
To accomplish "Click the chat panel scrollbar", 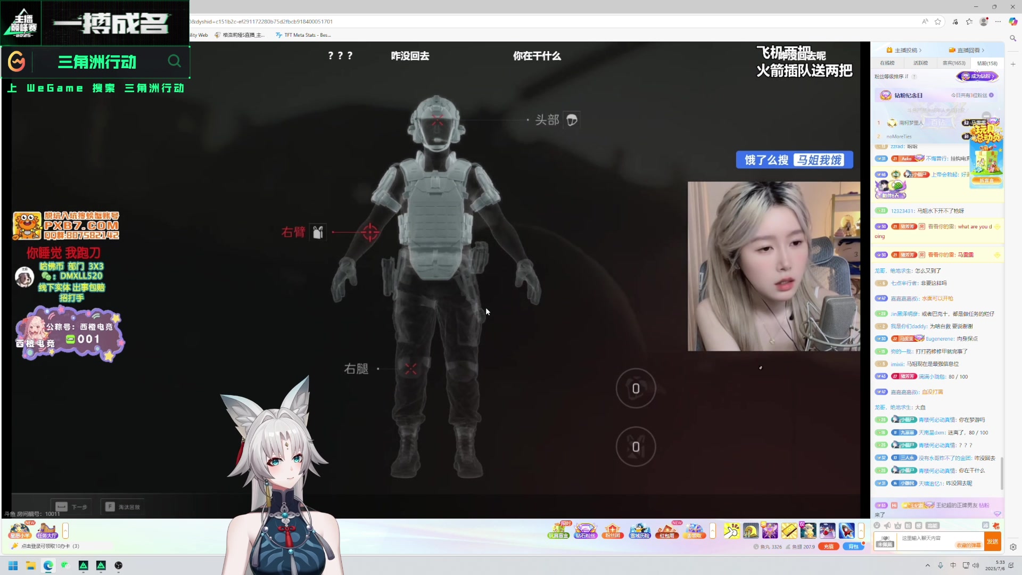I will point(1002,474).
